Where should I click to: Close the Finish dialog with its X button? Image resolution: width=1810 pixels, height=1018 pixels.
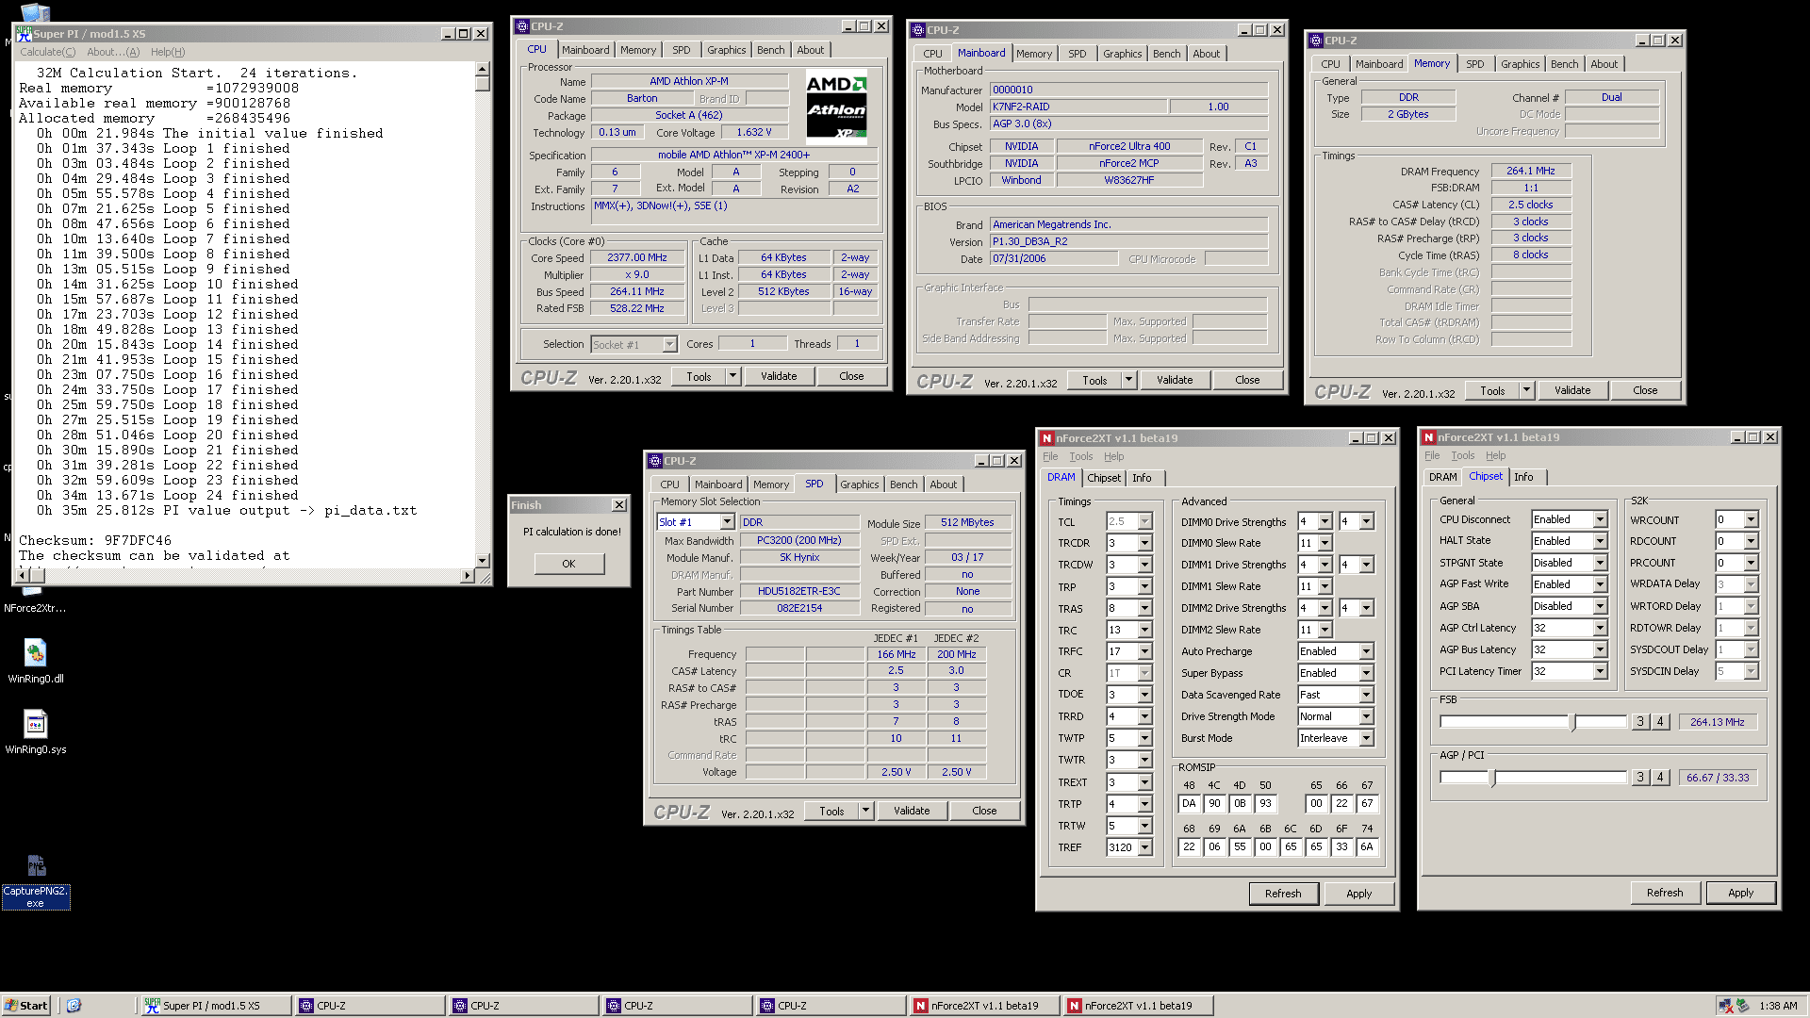[x=619, y=505]
